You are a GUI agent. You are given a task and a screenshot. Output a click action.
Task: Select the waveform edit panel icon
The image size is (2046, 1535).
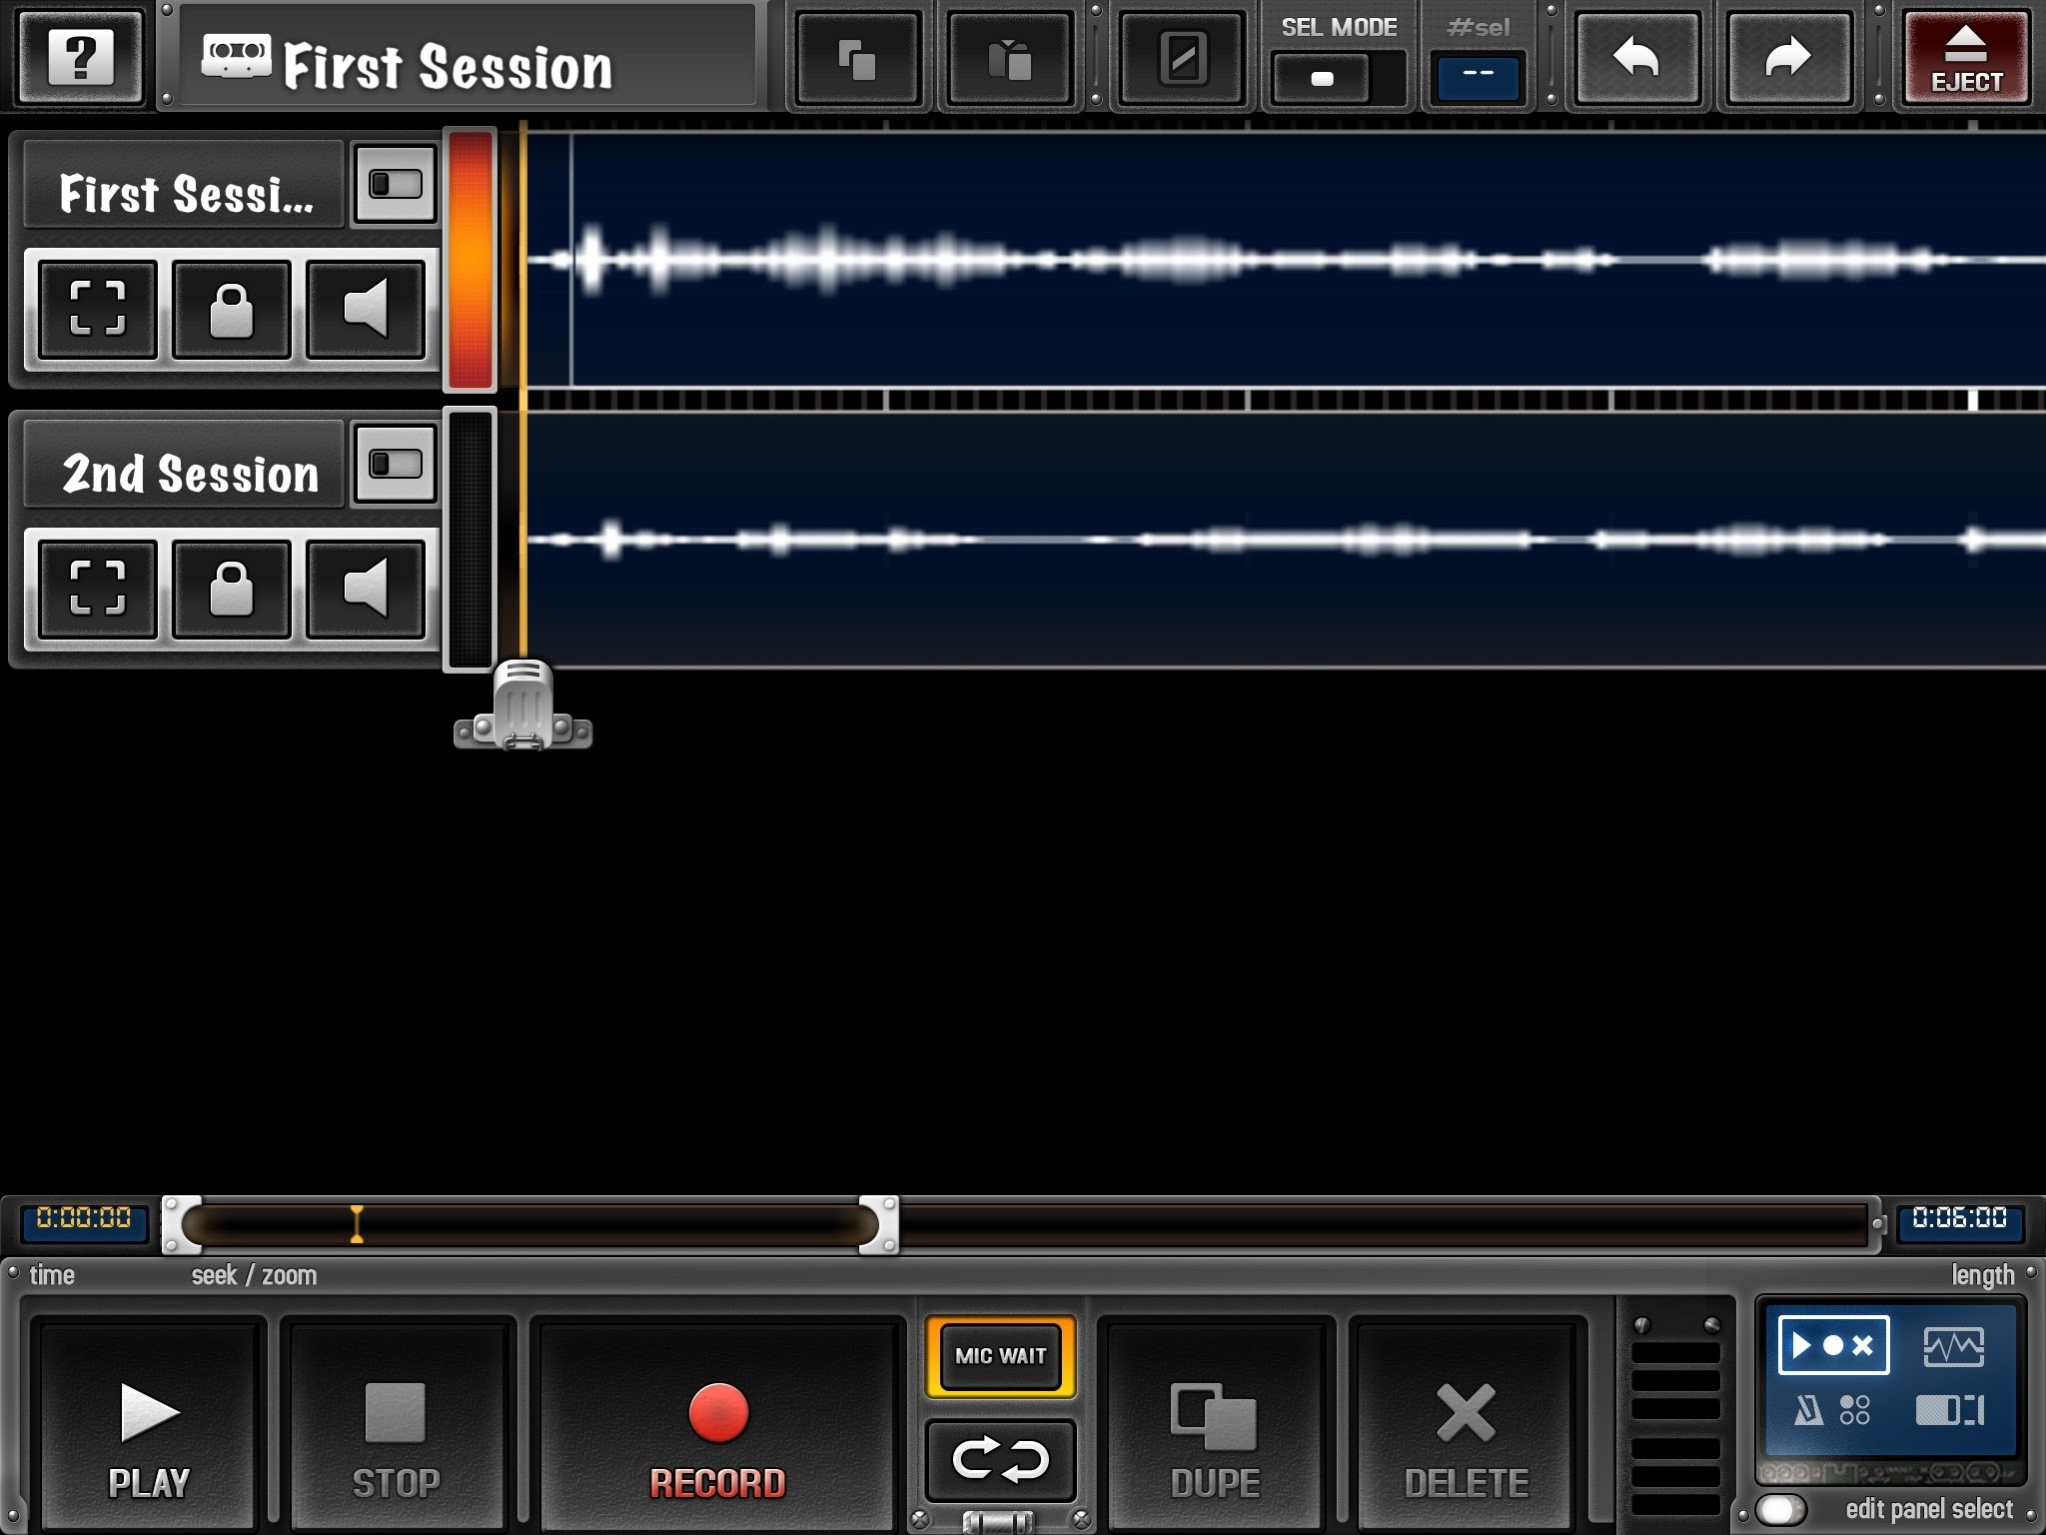1953,1346
